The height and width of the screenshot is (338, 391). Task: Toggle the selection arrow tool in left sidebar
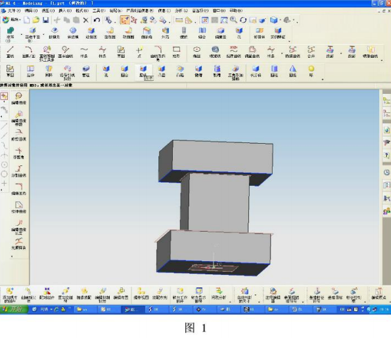[4, 96]
